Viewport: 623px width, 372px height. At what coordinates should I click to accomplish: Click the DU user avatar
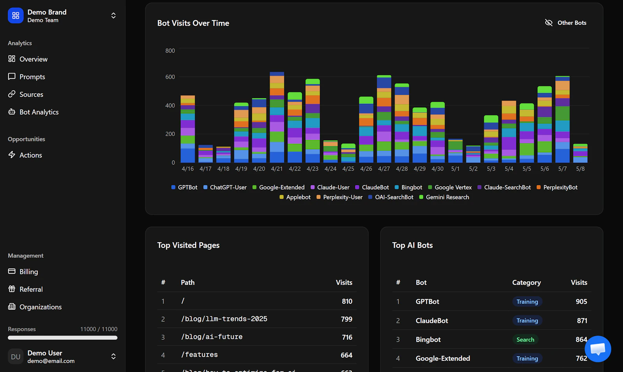pyautogui.click(x=16, y=356)
